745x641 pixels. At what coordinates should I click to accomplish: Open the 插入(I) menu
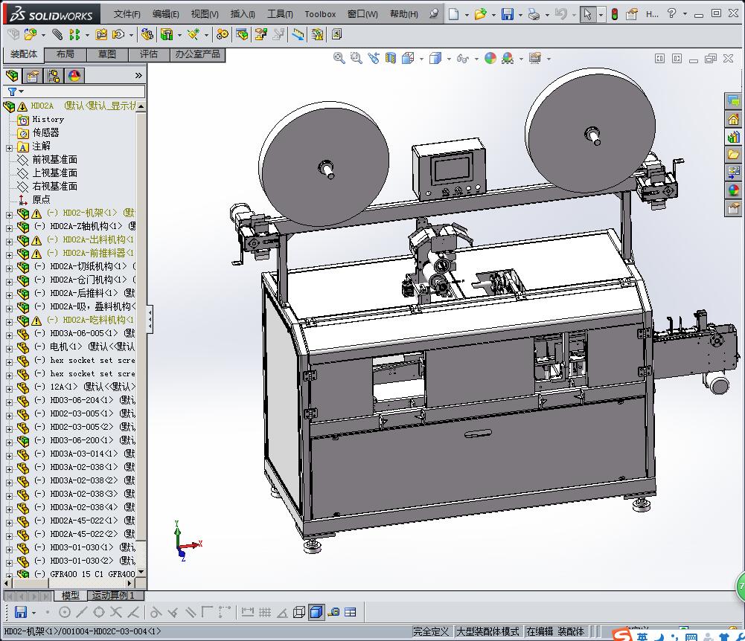(x=243, y=14)
